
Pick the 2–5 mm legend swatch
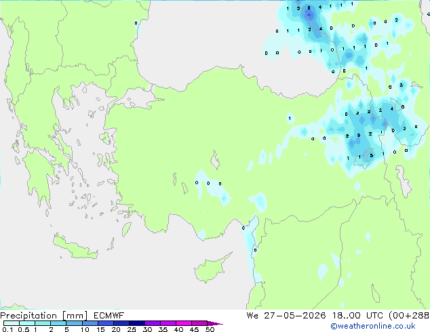[58, 323]
